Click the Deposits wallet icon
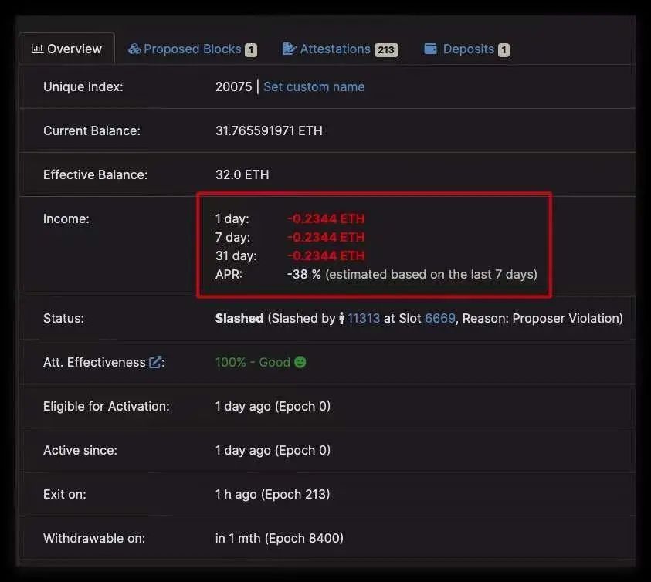This screenshot has height=582, width=651. (431, 49)
